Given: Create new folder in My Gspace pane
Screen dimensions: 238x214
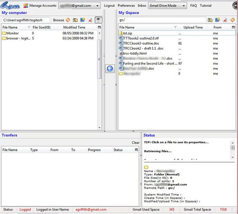Looking at the screenshot, I should [218, 20].
